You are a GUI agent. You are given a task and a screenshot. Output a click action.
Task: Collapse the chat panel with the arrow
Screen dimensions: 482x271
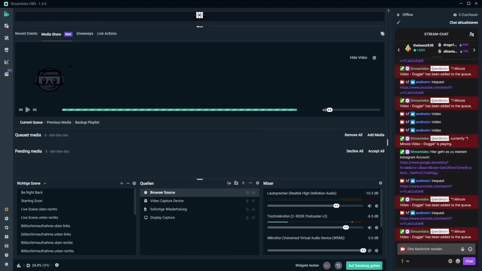click(x=388, y=11)
